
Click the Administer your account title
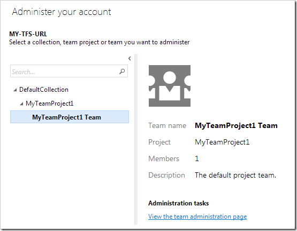coord(62,12)
